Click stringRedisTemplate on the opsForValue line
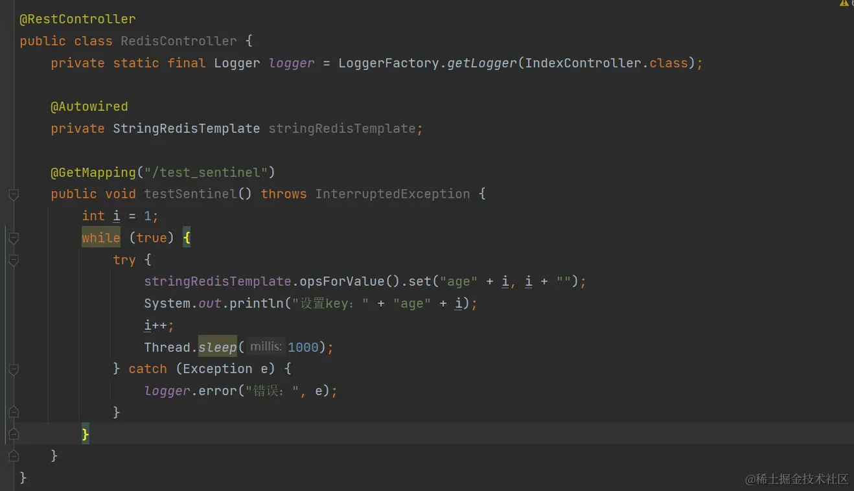 pos(218,282)
